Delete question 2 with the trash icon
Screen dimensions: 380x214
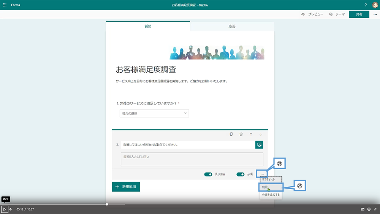coord(241,134)
